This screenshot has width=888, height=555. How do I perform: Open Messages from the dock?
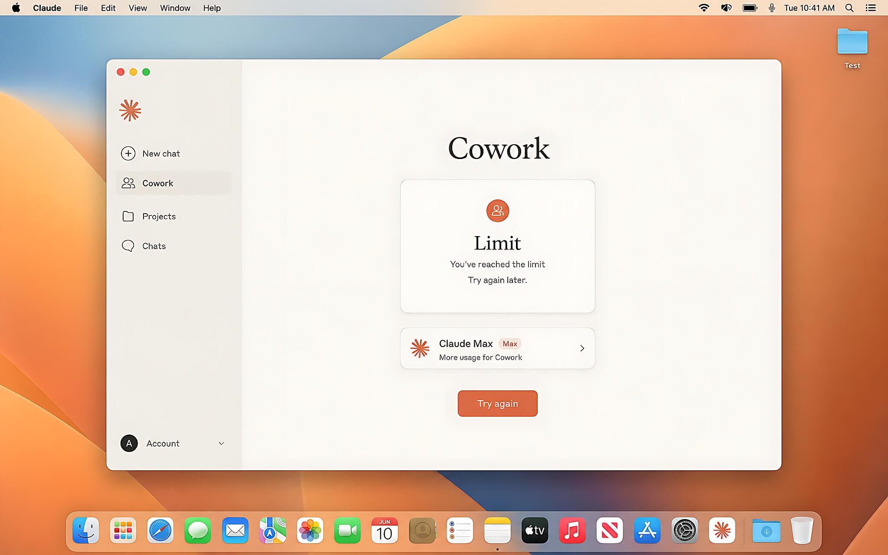pyautogui.click(x=198, y=530)
